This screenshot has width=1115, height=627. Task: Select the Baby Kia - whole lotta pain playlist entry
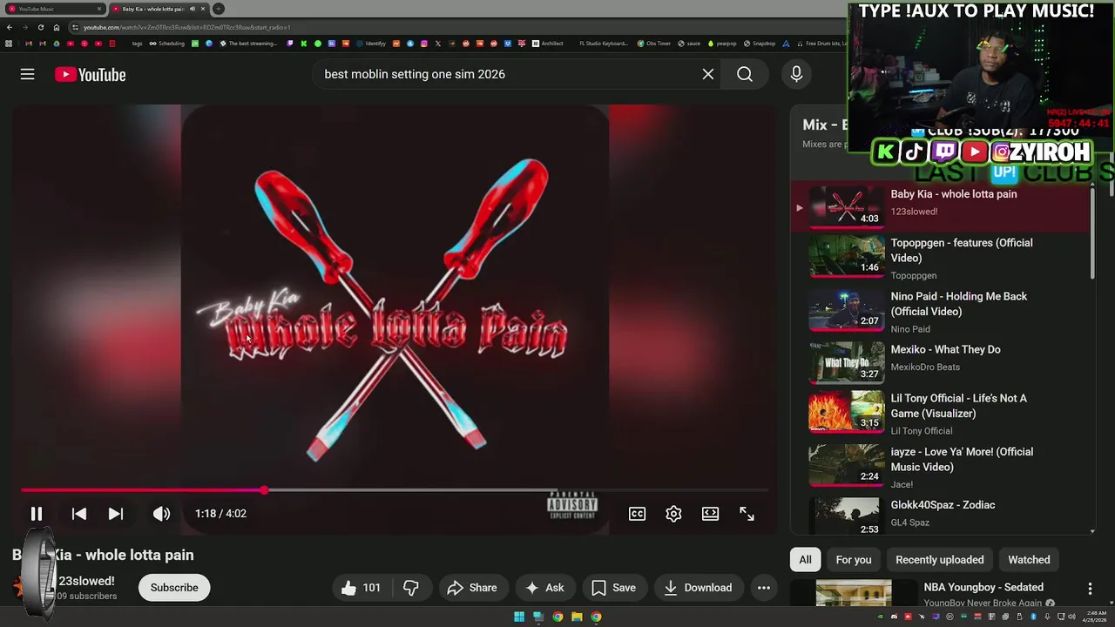(939, 207)
